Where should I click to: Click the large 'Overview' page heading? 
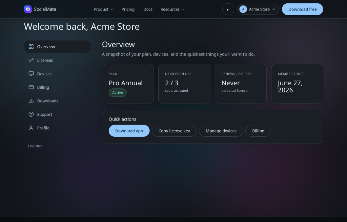tap(118, 44)
